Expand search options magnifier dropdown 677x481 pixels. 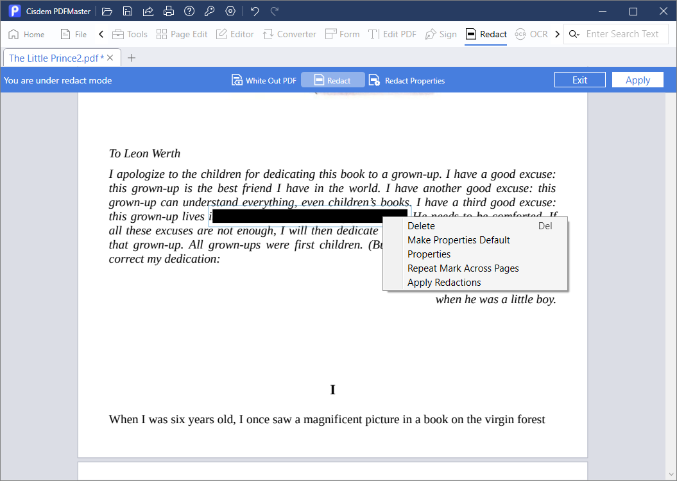pyautogui.click(x=574, y=34)
